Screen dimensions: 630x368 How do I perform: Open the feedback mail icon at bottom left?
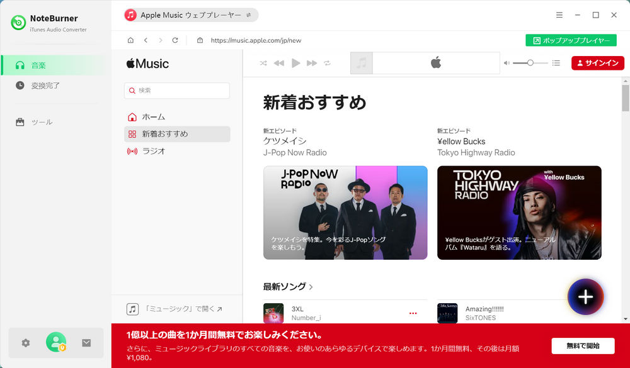click(x=87, y=343)
